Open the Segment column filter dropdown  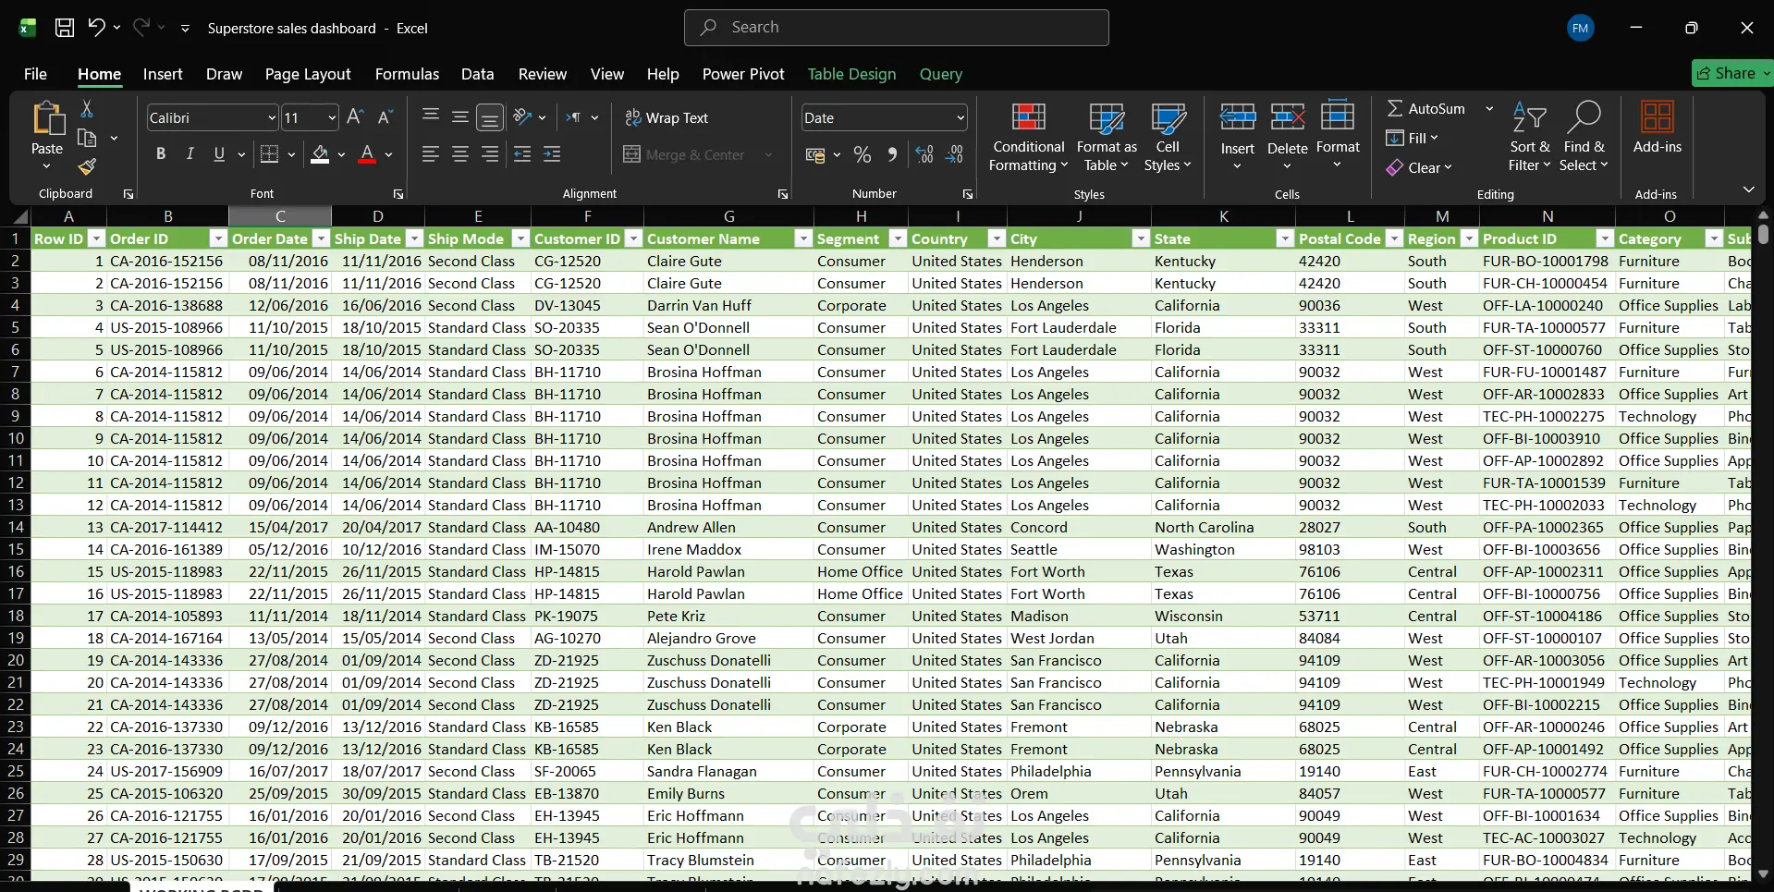[897, 238]
